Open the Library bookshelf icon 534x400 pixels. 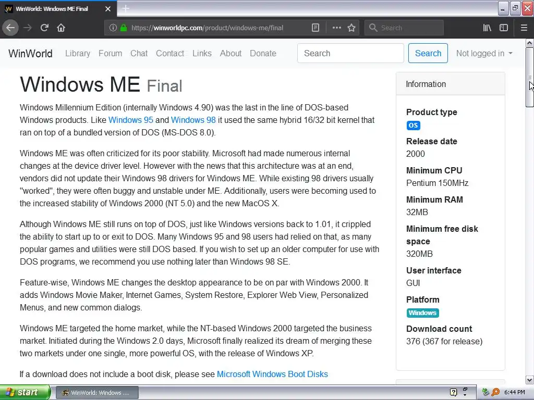pos(487,28)
